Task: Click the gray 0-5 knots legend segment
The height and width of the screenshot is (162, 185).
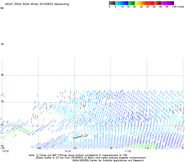Action: pos(112,3)
